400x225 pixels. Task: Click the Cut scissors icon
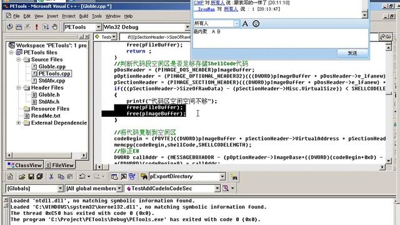pos(51,176)
